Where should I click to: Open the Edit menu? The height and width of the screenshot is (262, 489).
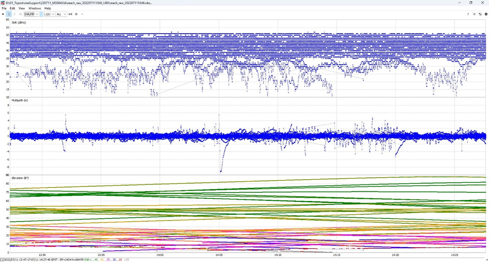(12, 8)
